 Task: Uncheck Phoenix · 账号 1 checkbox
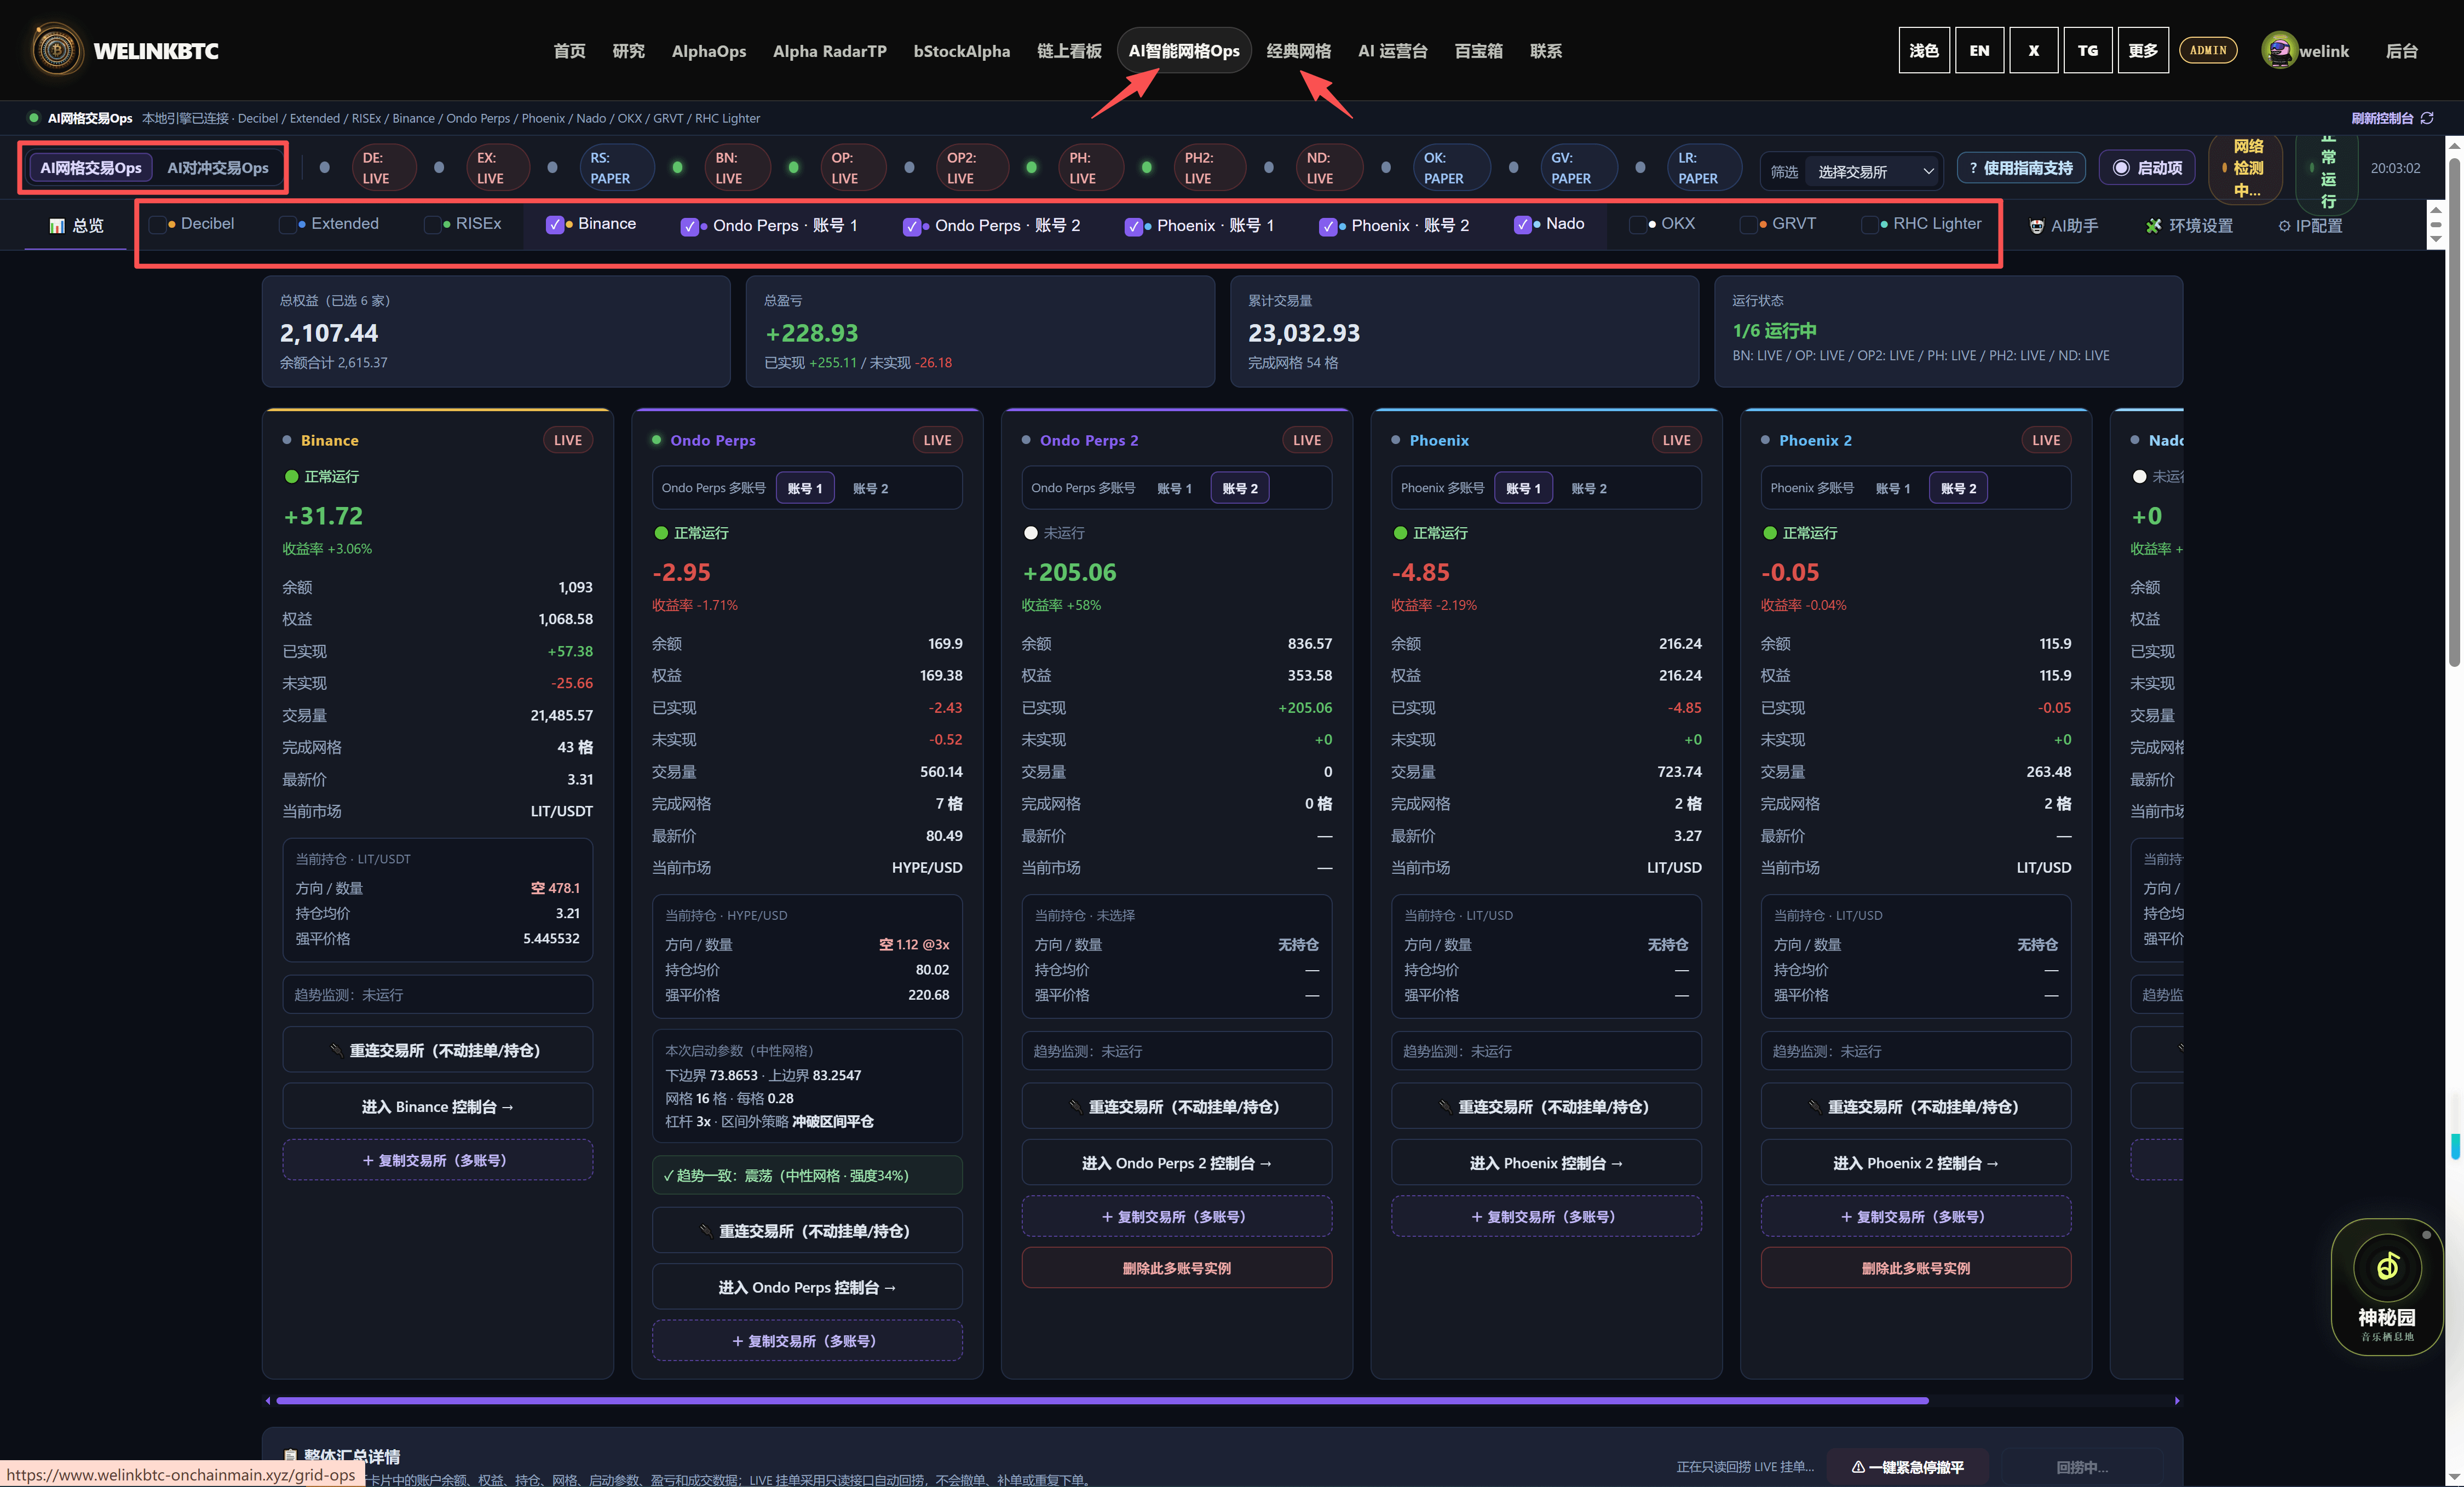(1133, 226)
